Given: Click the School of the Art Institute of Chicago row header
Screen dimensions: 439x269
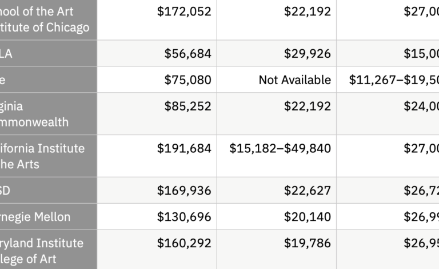Looking at the screenshot, I should tap(49, 19).
